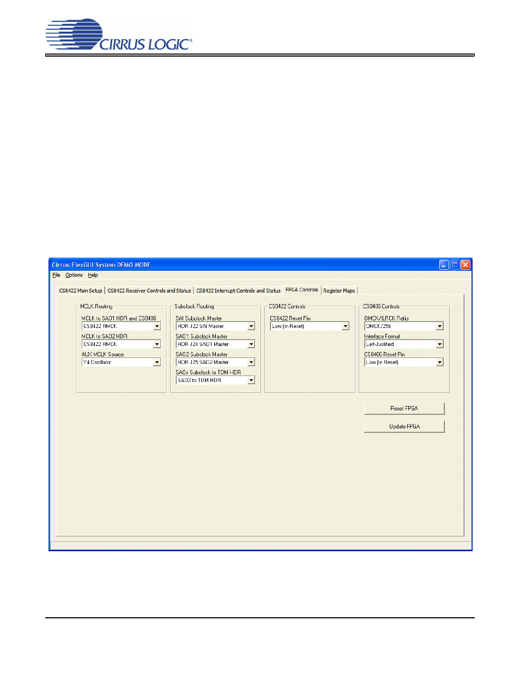Image resolution: width=520 pixels, height=674 pixels.
Task: Open the AUX MCLK Source dropdown
Action: 121,362
